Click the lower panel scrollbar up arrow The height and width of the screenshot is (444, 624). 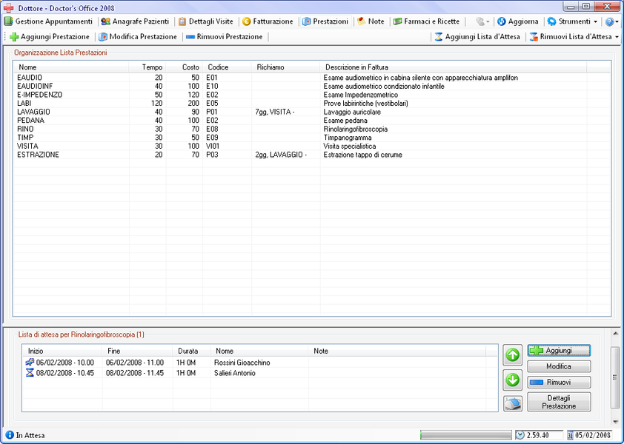615,334
